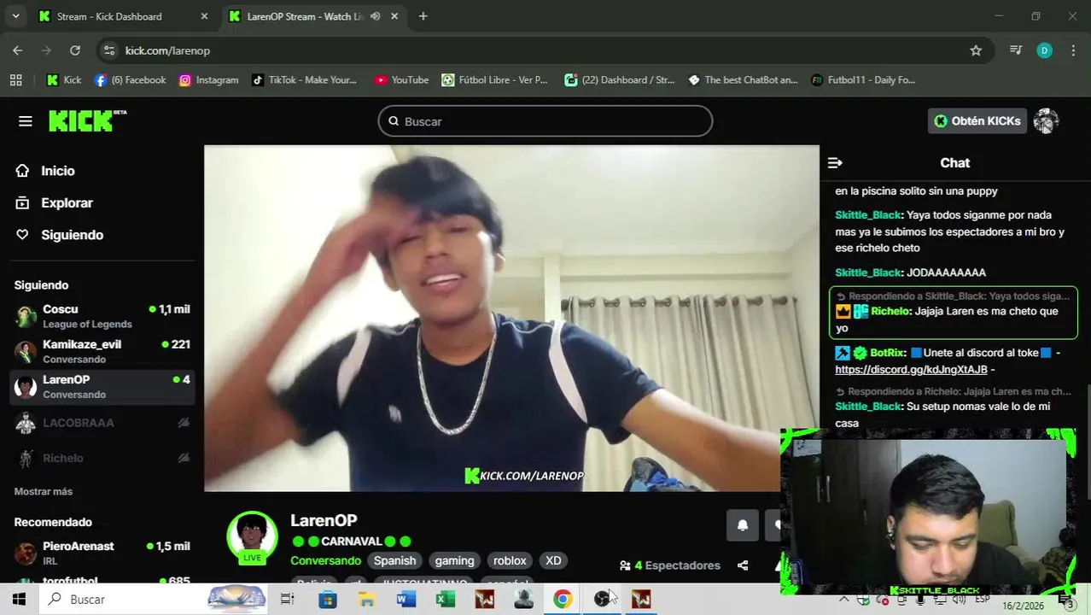This screenshot has width=1091, height=615.
Task: Open Chrome apps grid in bookmarks bar
Action: coord(15,79)
